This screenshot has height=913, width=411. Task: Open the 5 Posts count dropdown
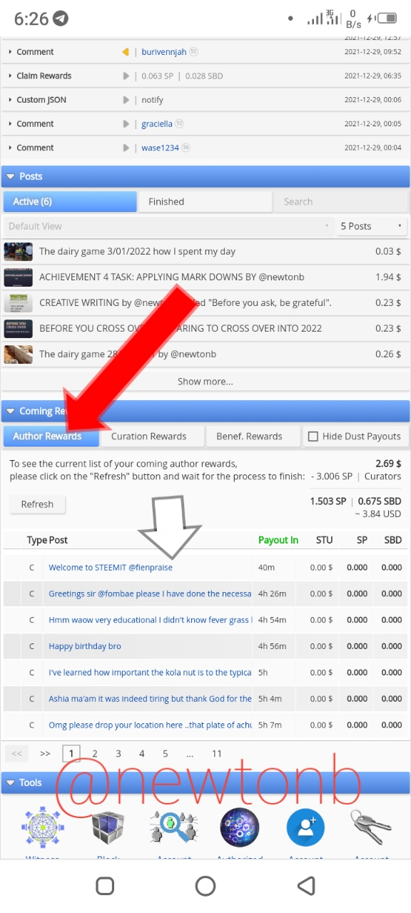point(372,226)
